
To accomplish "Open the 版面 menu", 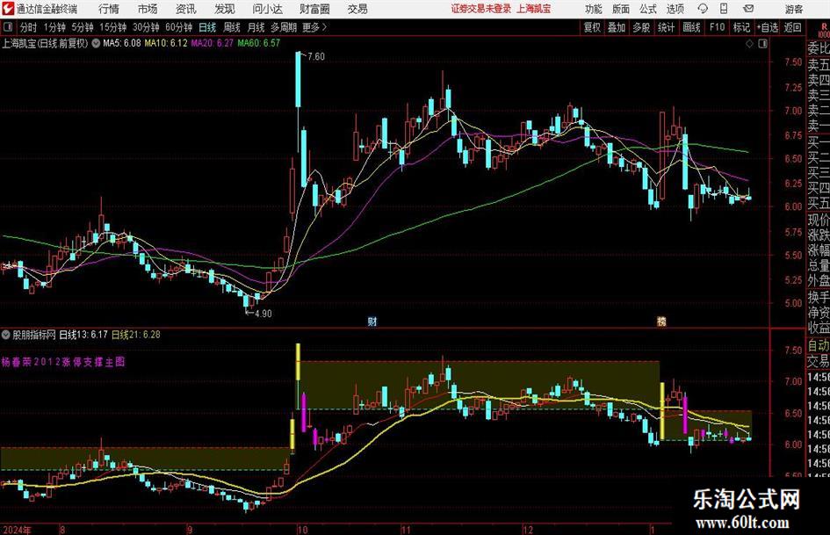I will pyautogui.click(x=621, y=9).
